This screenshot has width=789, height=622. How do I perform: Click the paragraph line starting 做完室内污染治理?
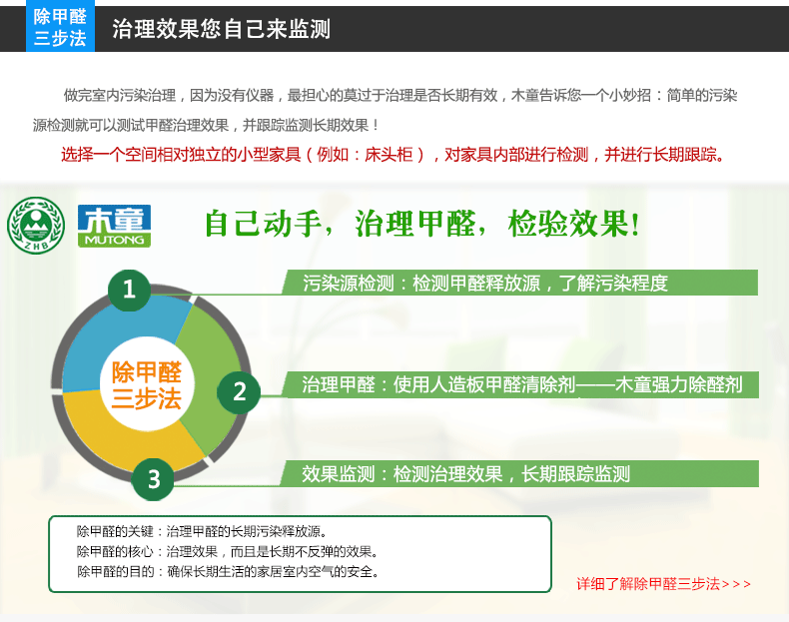(x=400, y=95)
